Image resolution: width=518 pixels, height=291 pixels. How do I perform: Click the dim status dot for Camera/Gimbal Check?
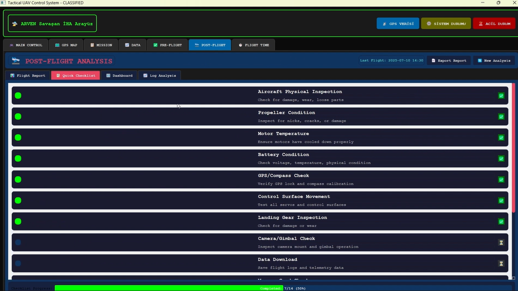pyautogui.click(x=18, y=242)
